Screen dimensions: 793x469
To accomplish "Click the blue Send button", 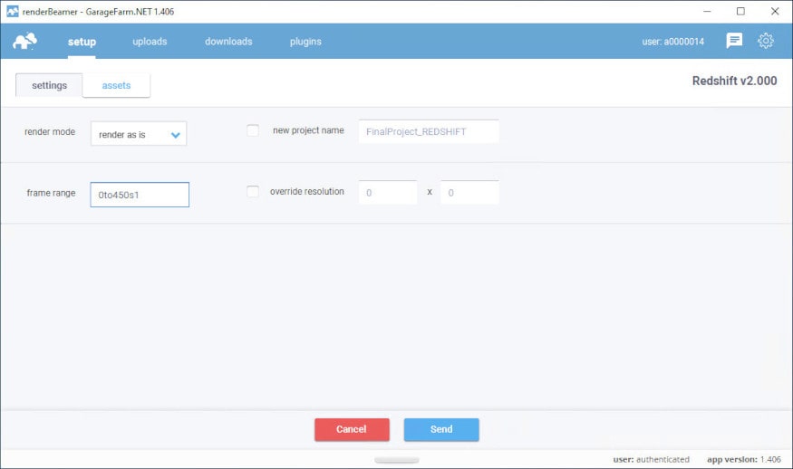I will point(441,429).
